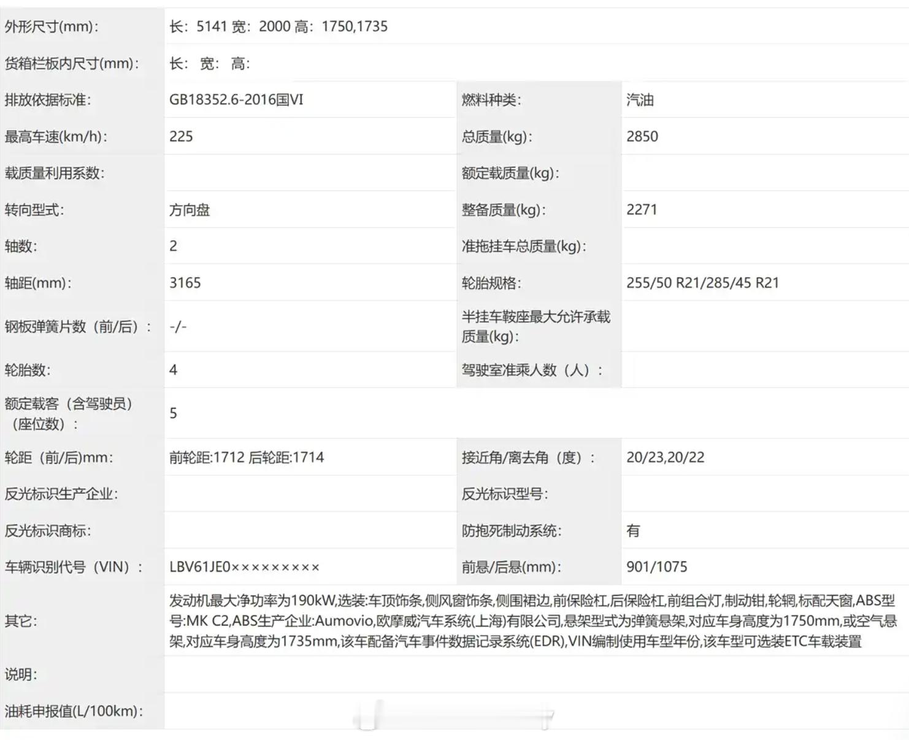Select the label 接近角/离去角（度）:
The image size is (909, 740).
[x=528, y=457]
